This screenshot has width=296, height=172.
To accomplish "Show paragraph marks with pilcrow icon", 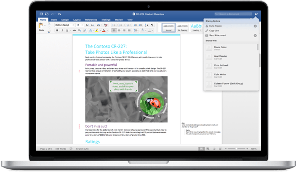I will [152, 25].
